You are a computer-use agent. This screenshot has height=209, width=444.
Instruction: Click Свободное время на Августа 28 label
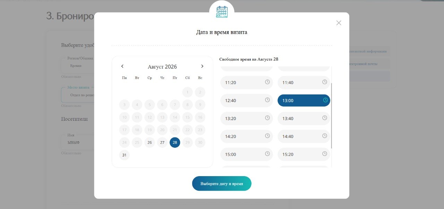[249, 59]
